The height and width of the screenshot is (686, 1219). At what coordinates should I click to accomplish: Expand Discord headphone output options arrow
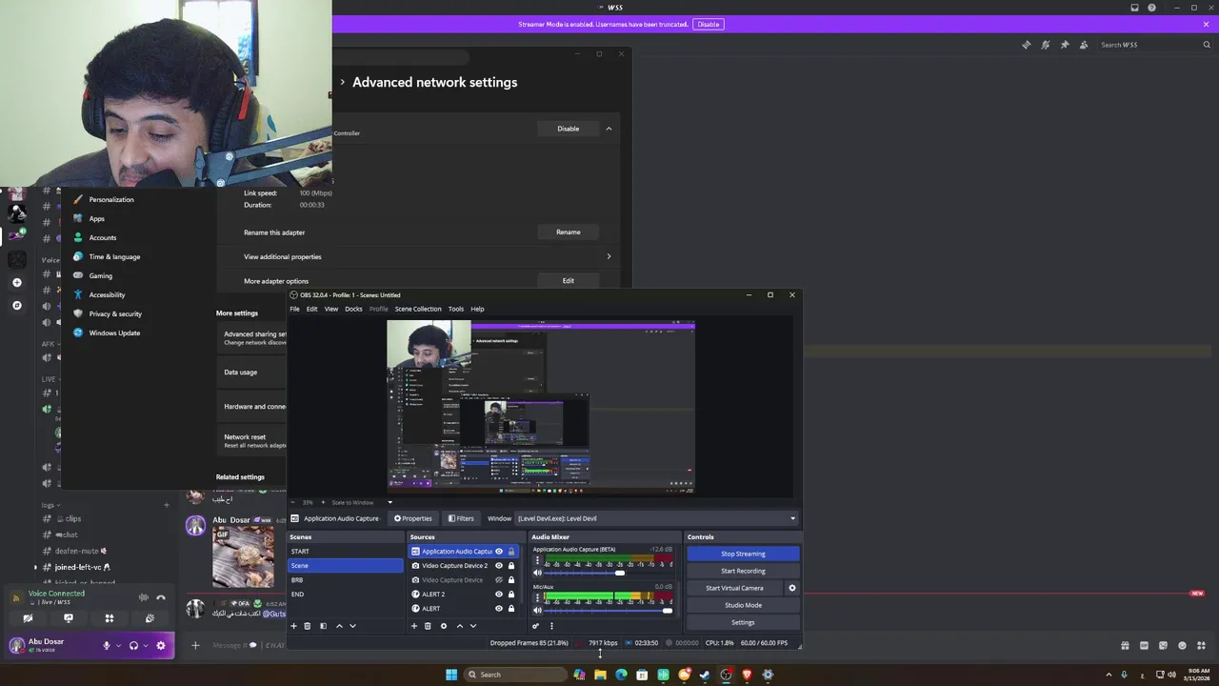click(145, 645)
